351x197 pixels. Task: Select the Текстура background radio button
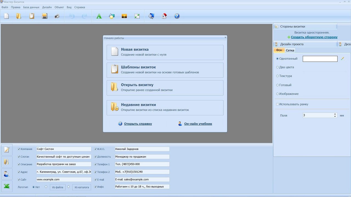[278, 76]
